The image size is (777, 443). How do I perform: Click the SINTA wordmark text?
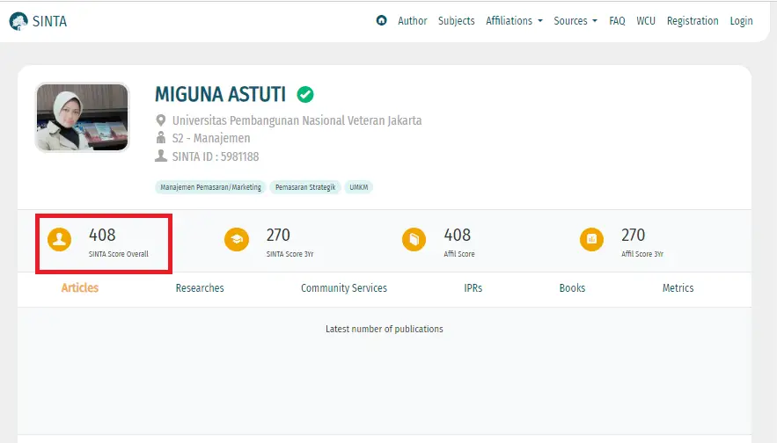[x=49, y=21]
